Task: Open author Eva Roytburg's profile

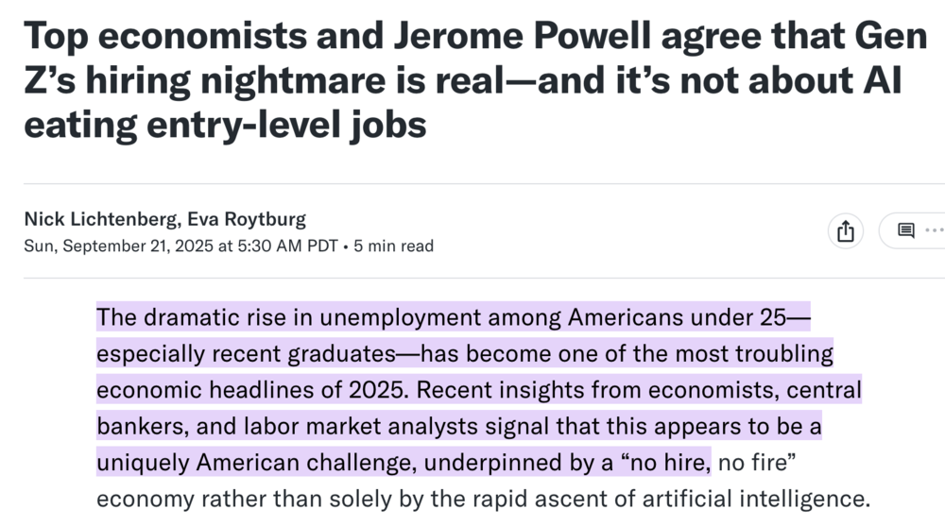Action: (x=247, y=219)
